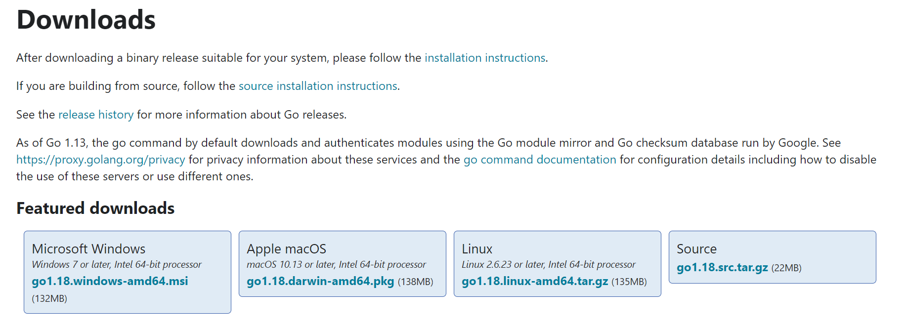Follow the release history link

(x=96, y=115)
